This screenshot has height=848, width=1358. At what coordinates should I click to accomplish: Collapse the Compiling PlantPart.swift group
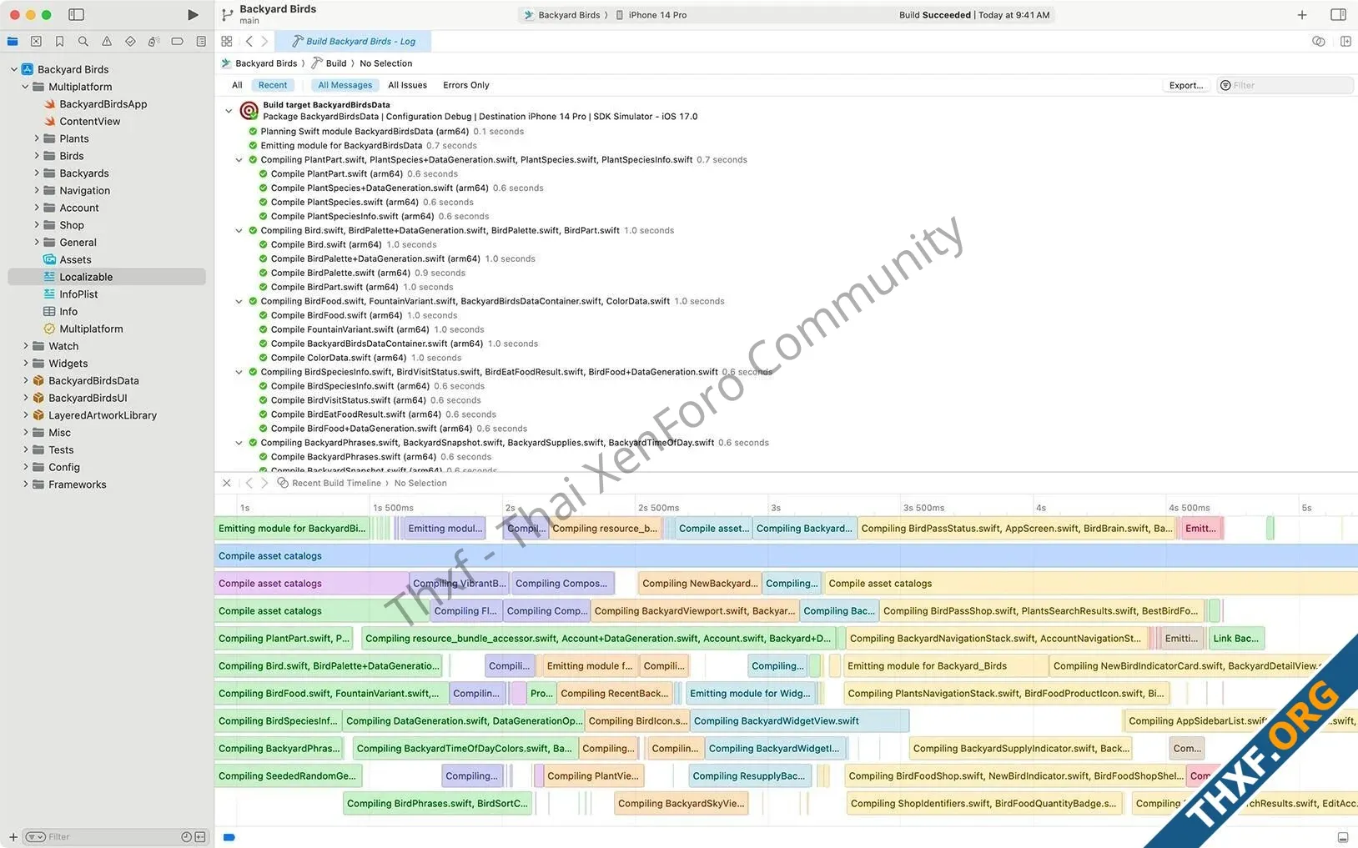[239, 160]
